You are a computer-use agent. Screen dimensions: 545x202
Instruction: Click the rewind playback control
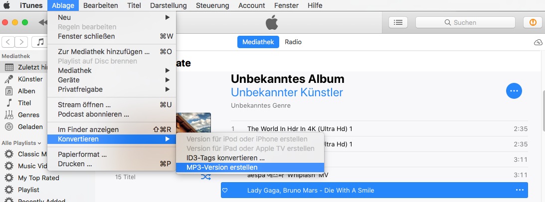click(42, 22)
